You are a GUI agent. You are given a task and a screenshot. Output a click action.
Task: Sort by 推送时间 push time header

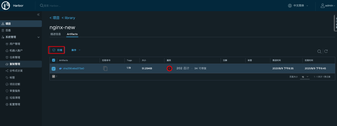276,60
